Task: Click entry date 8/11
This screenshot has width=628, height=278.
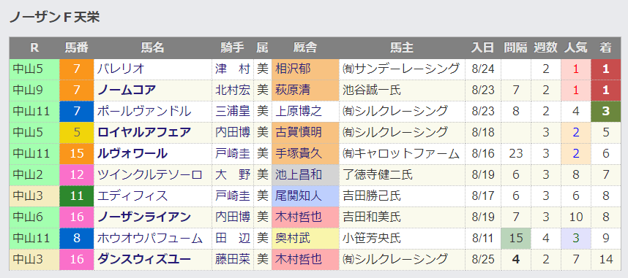Action: coord(483,239)
